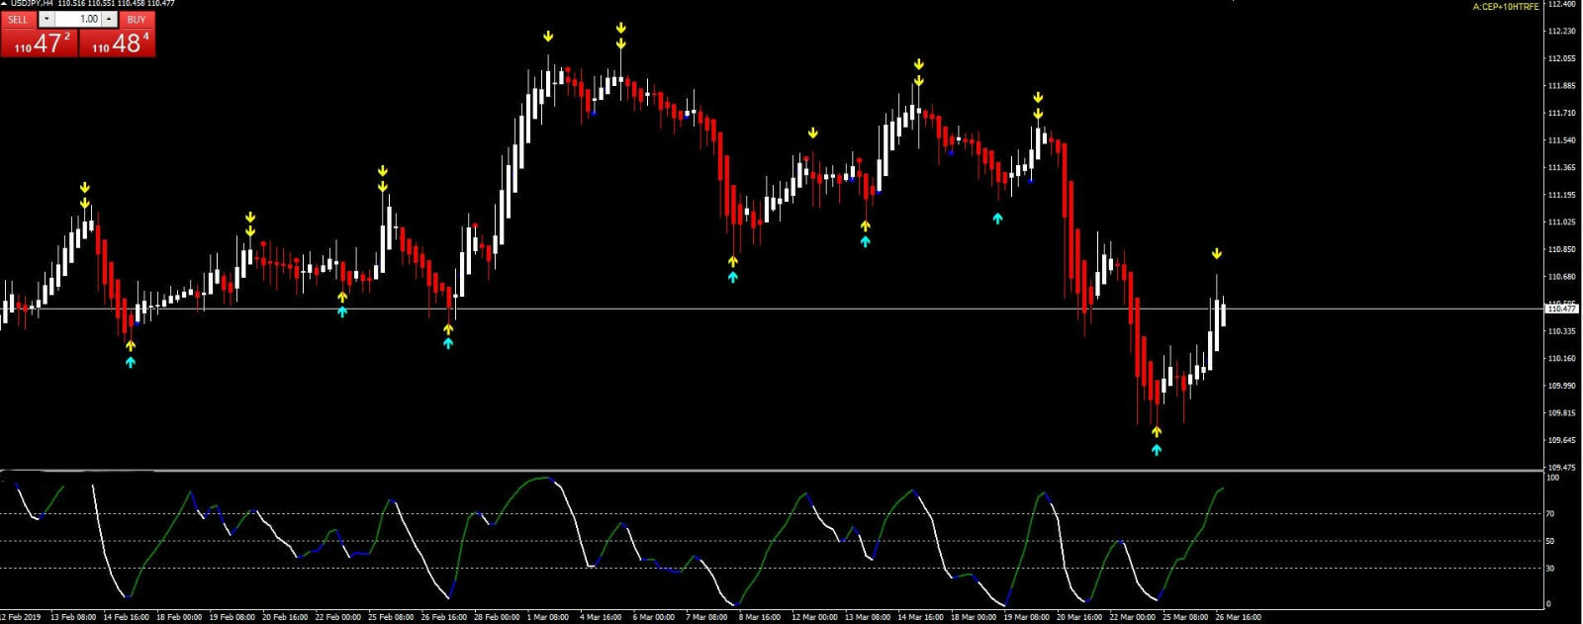The image size is (1583, 624).
Task: Click the 4 Mar 16:00 time label
Action: pos(601,617)
